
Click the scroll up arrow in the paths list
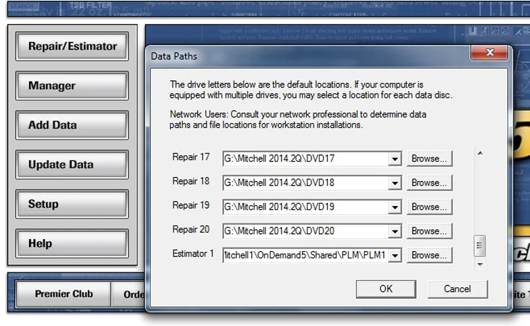click(480, 153)
